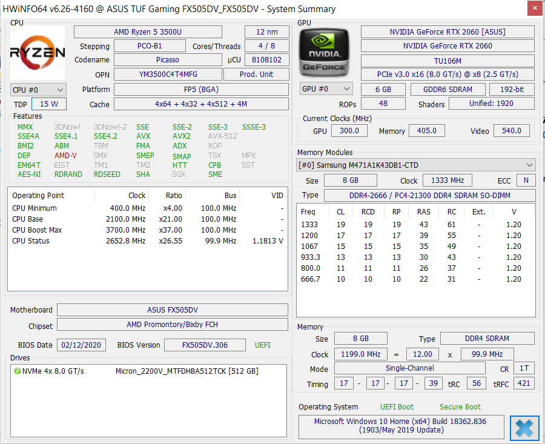This screenshot has width=545, height=444.
Task: Click the 192-bit bus width field
Action: click(x=512, y=90)
